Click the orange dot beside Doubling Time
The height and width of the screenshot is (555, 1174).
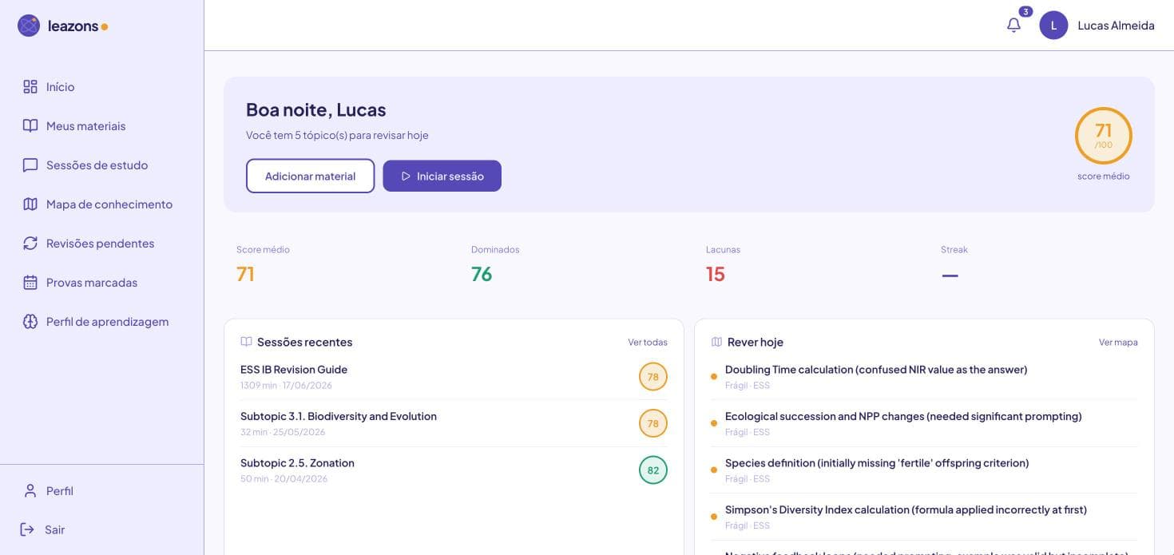click(714, 377)
